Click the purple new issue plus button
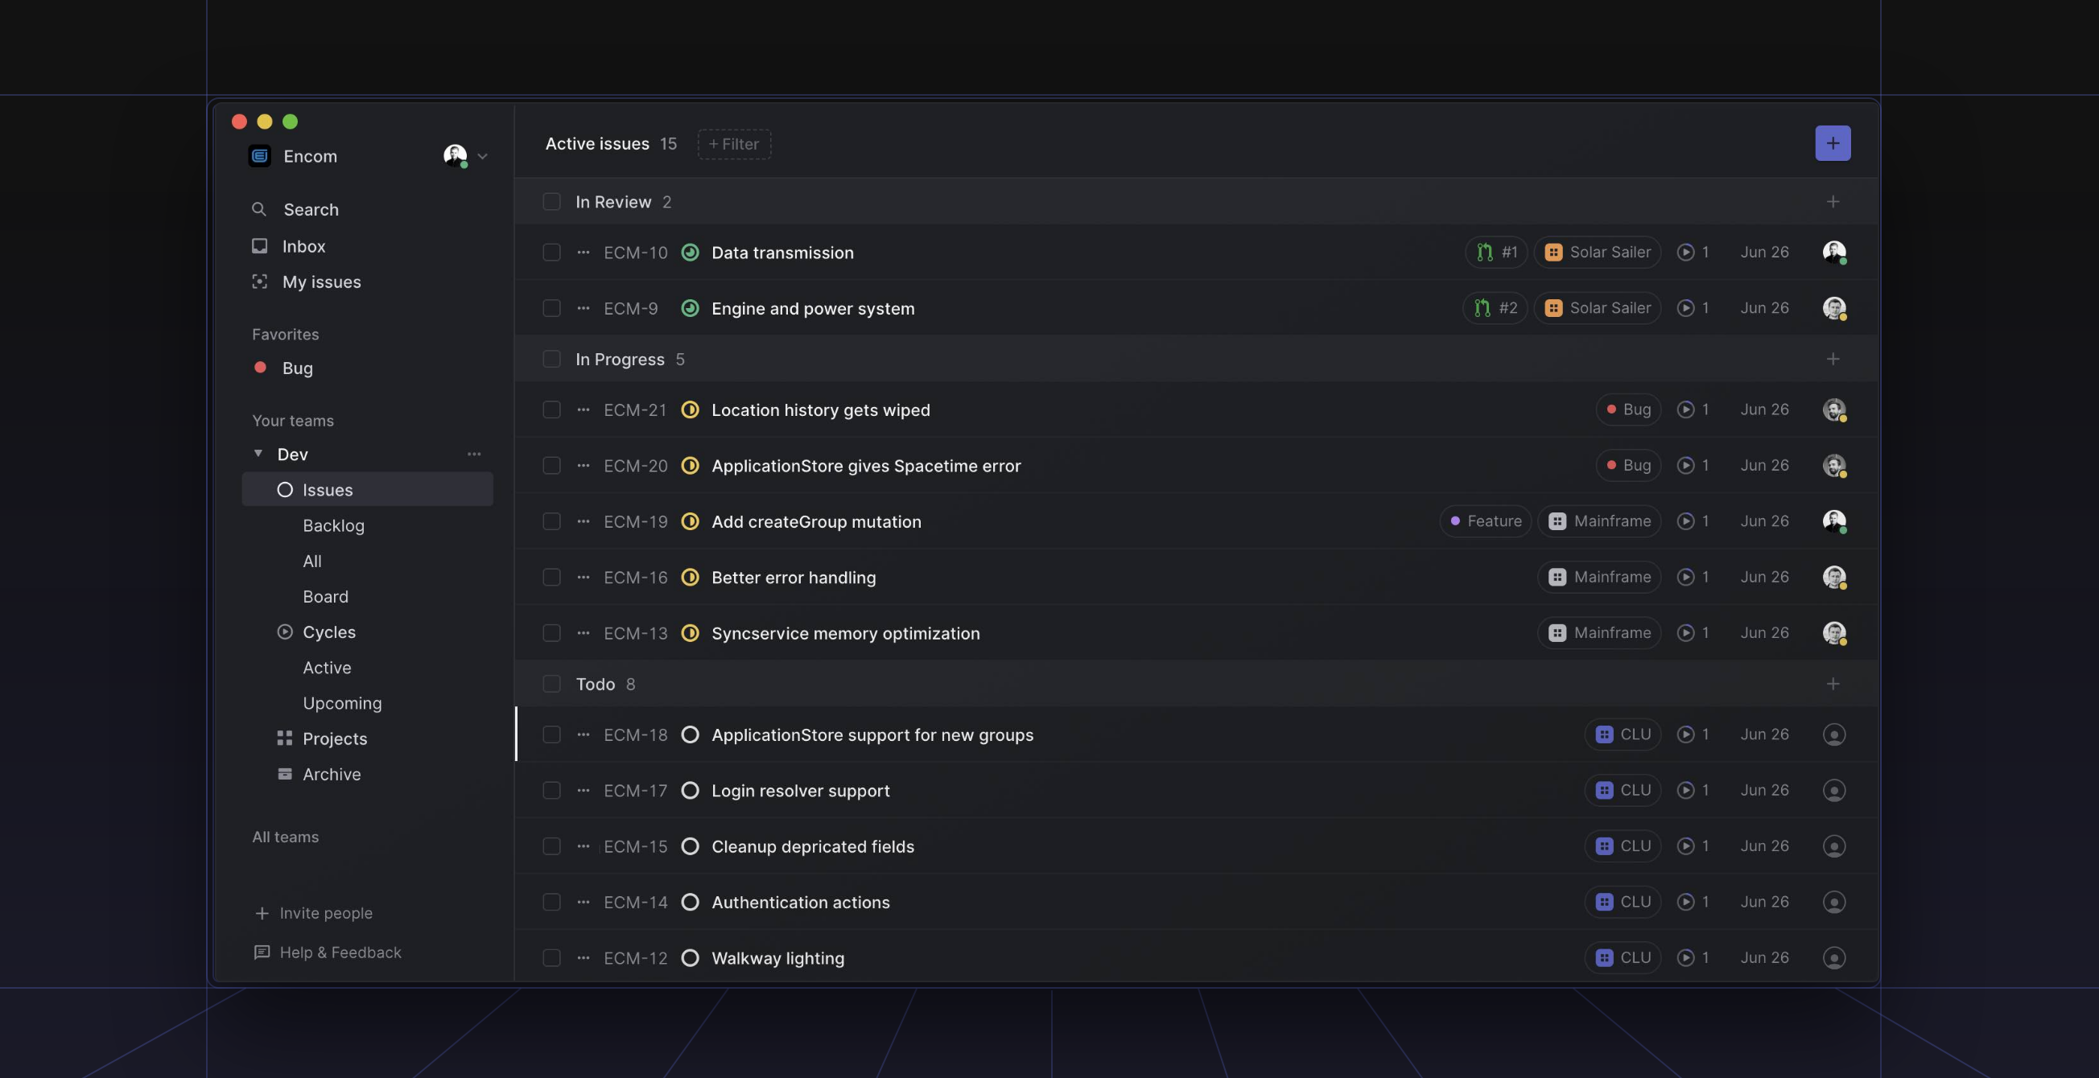 [1833, 143]
